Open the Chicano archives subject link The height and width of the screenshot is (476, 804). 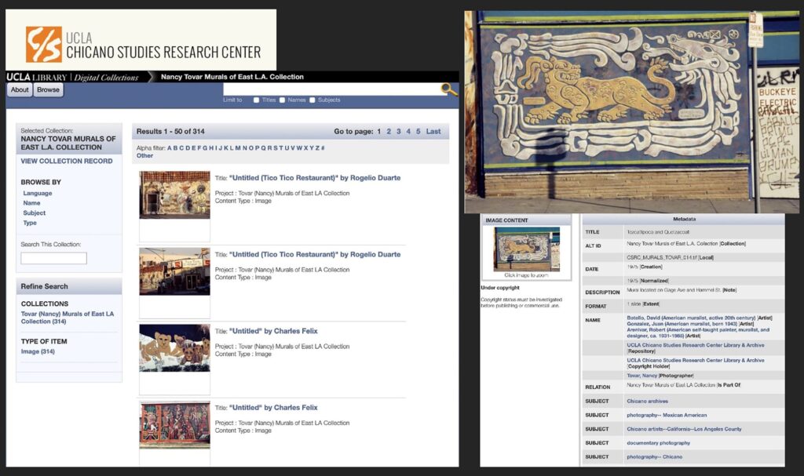click(647, 402)
